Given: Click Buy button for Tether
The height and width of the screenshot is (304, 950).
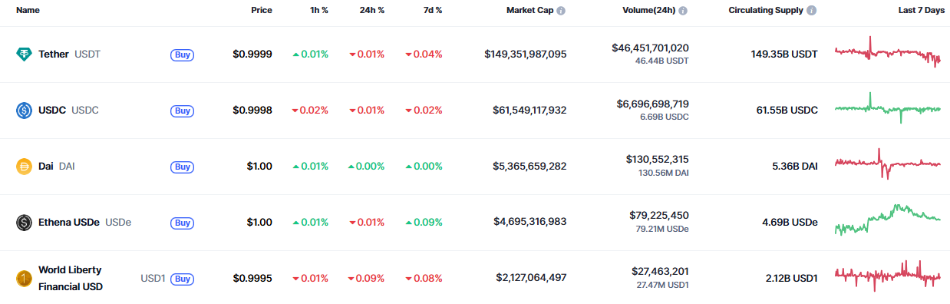Looking at the screenshot, I should click(182, 55).
